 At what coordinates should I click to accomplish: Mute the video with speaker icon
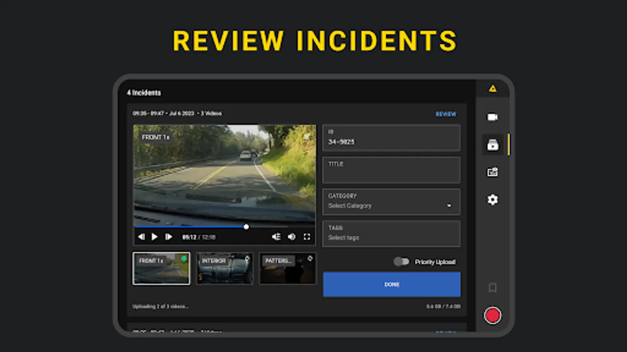pyautogui.click(x=292, y=237)
